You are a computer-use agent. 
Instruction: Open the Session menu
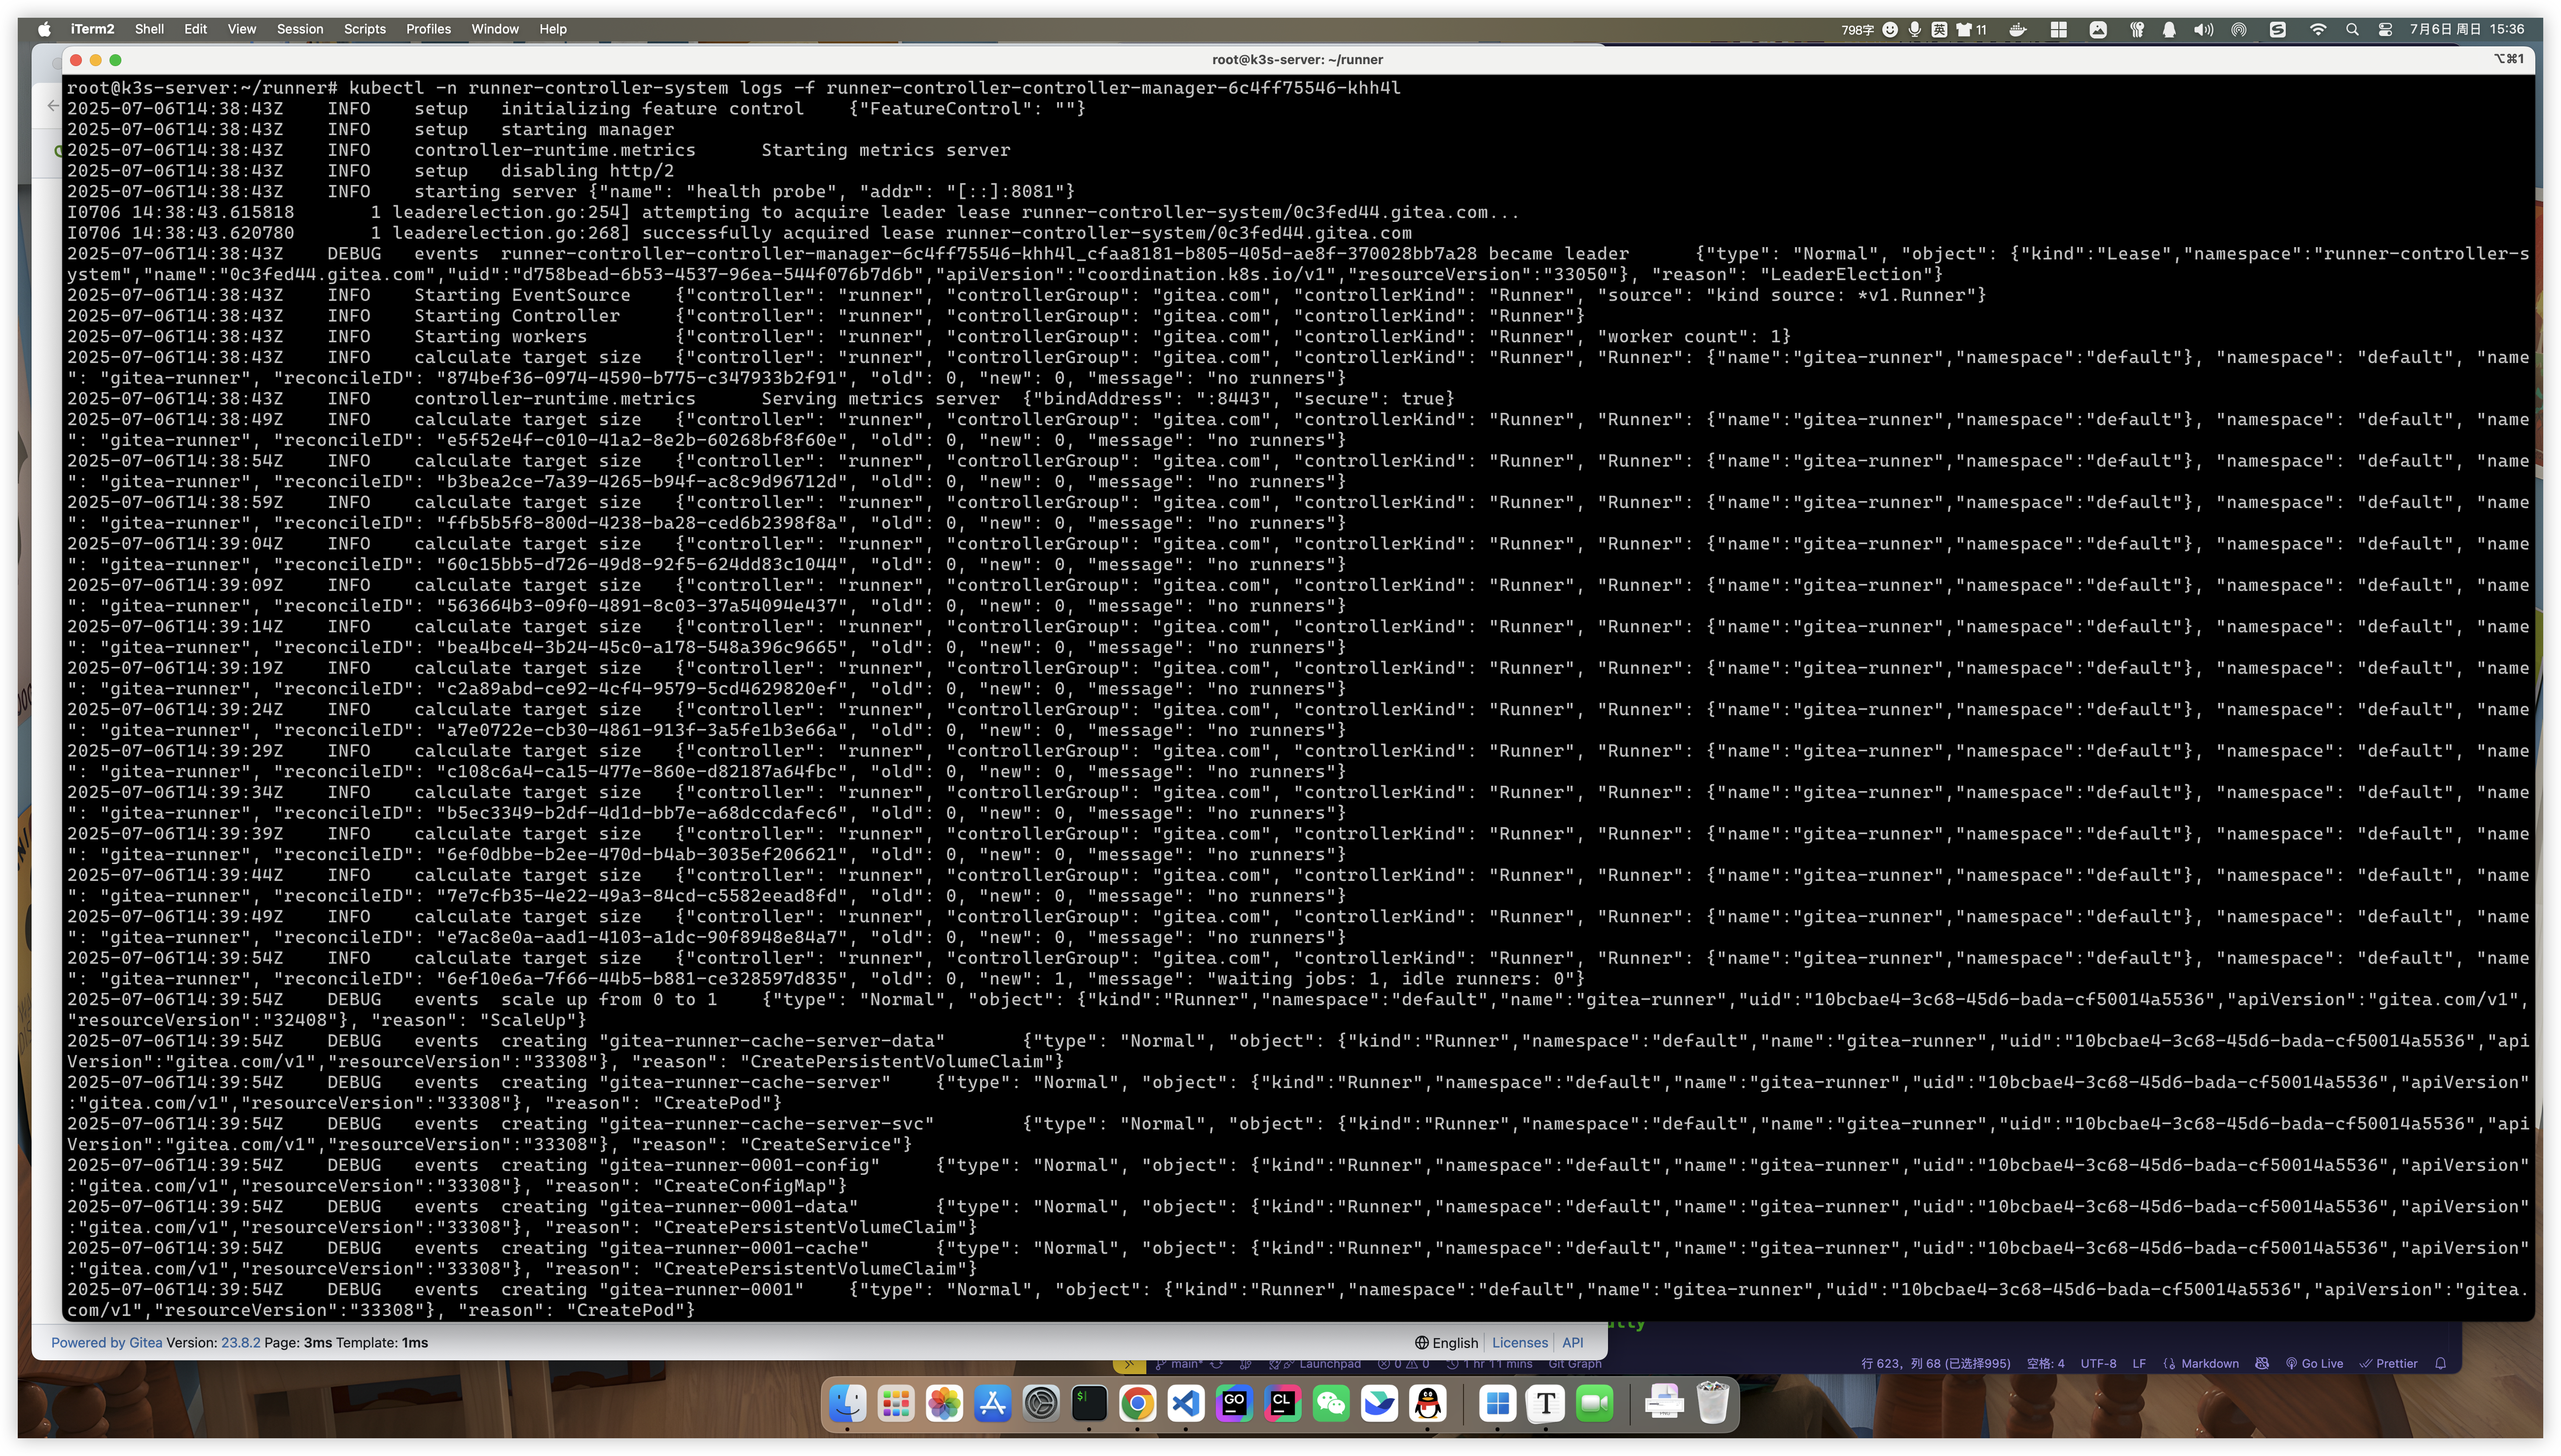pos(299,29)
